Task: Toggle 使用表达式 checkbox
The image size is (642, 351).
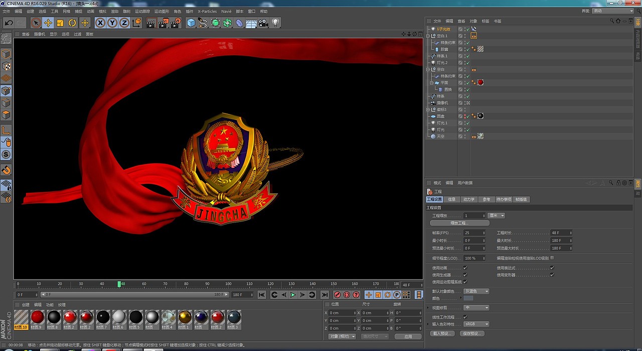Action: point(552,268)
